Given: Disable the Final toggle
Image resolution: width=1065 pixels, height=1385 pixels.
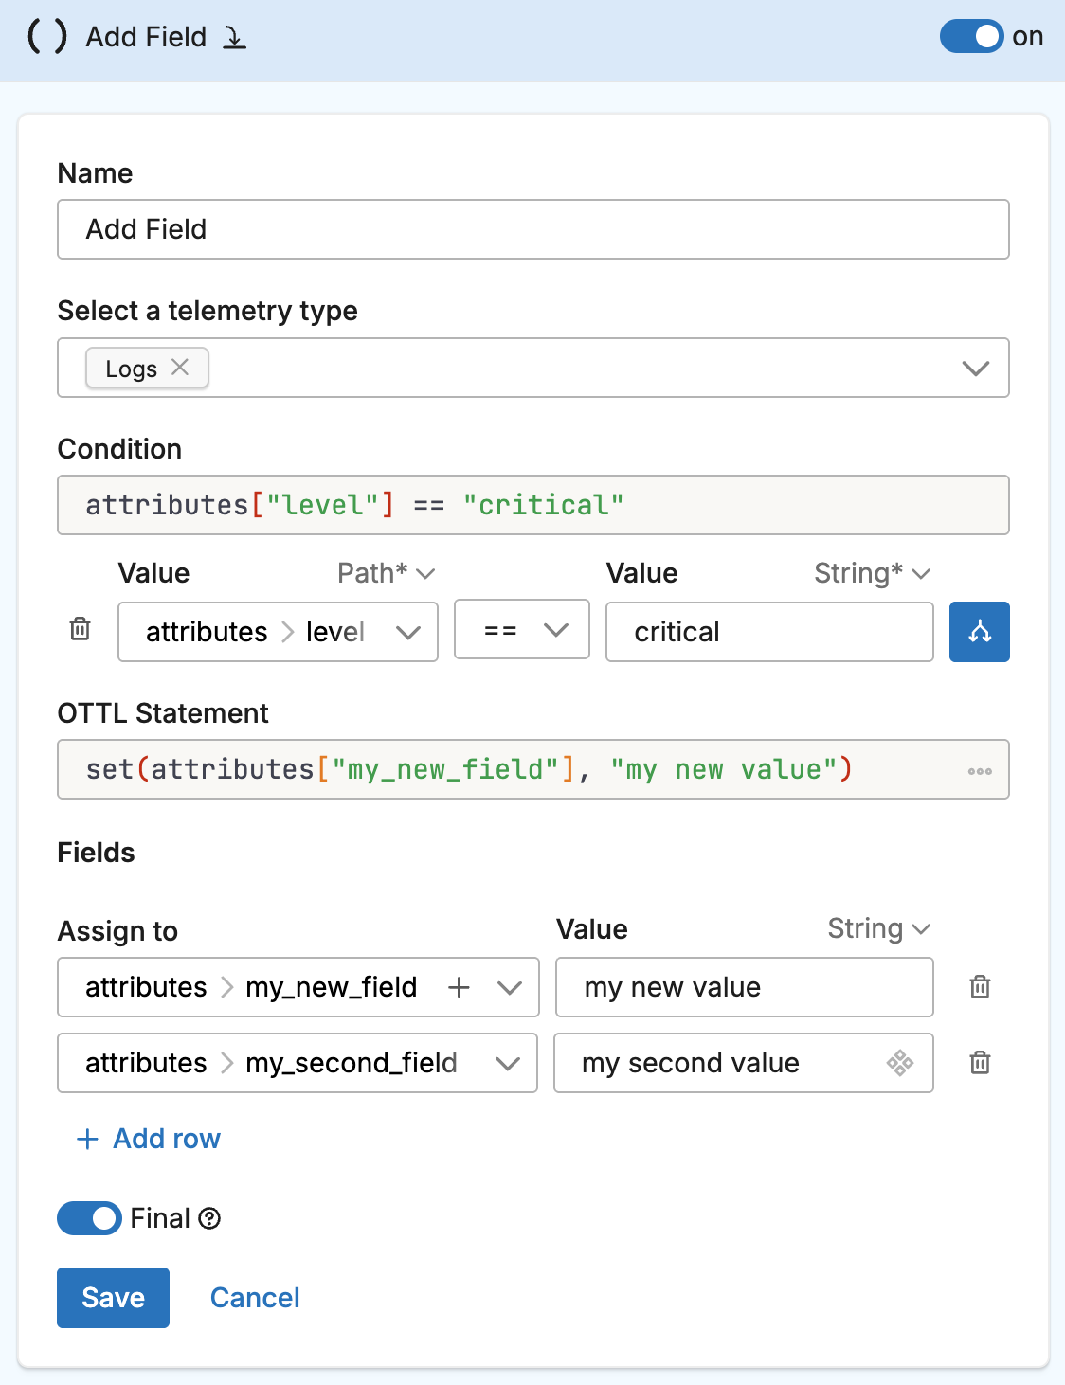Looking at the screenshot, I should 89,1218.
